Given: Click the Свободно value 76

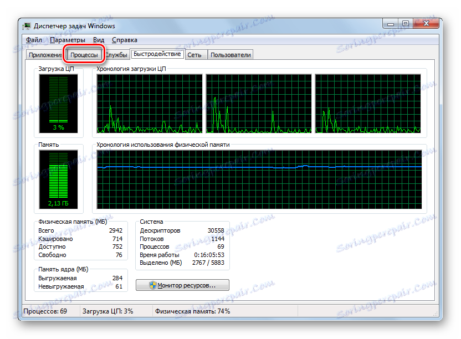Looking at the screenshot, I should [x=119, y=255].
